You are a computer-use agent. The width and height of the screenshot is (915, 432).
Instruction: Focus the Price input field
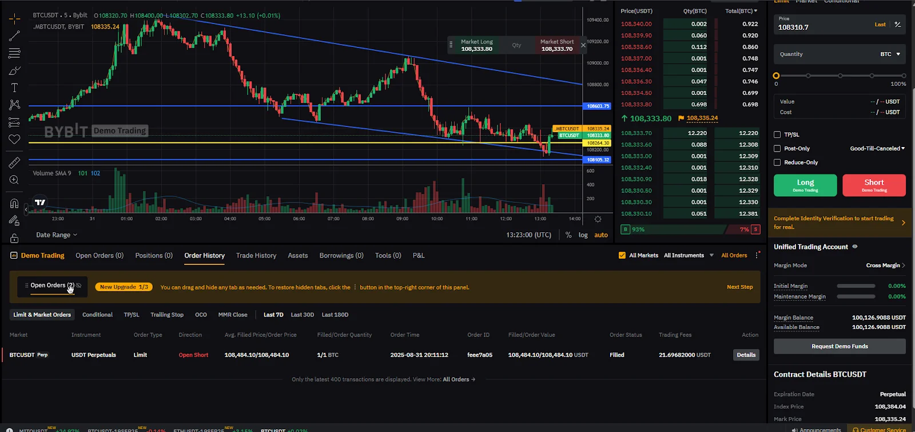(x=840, y=25)
